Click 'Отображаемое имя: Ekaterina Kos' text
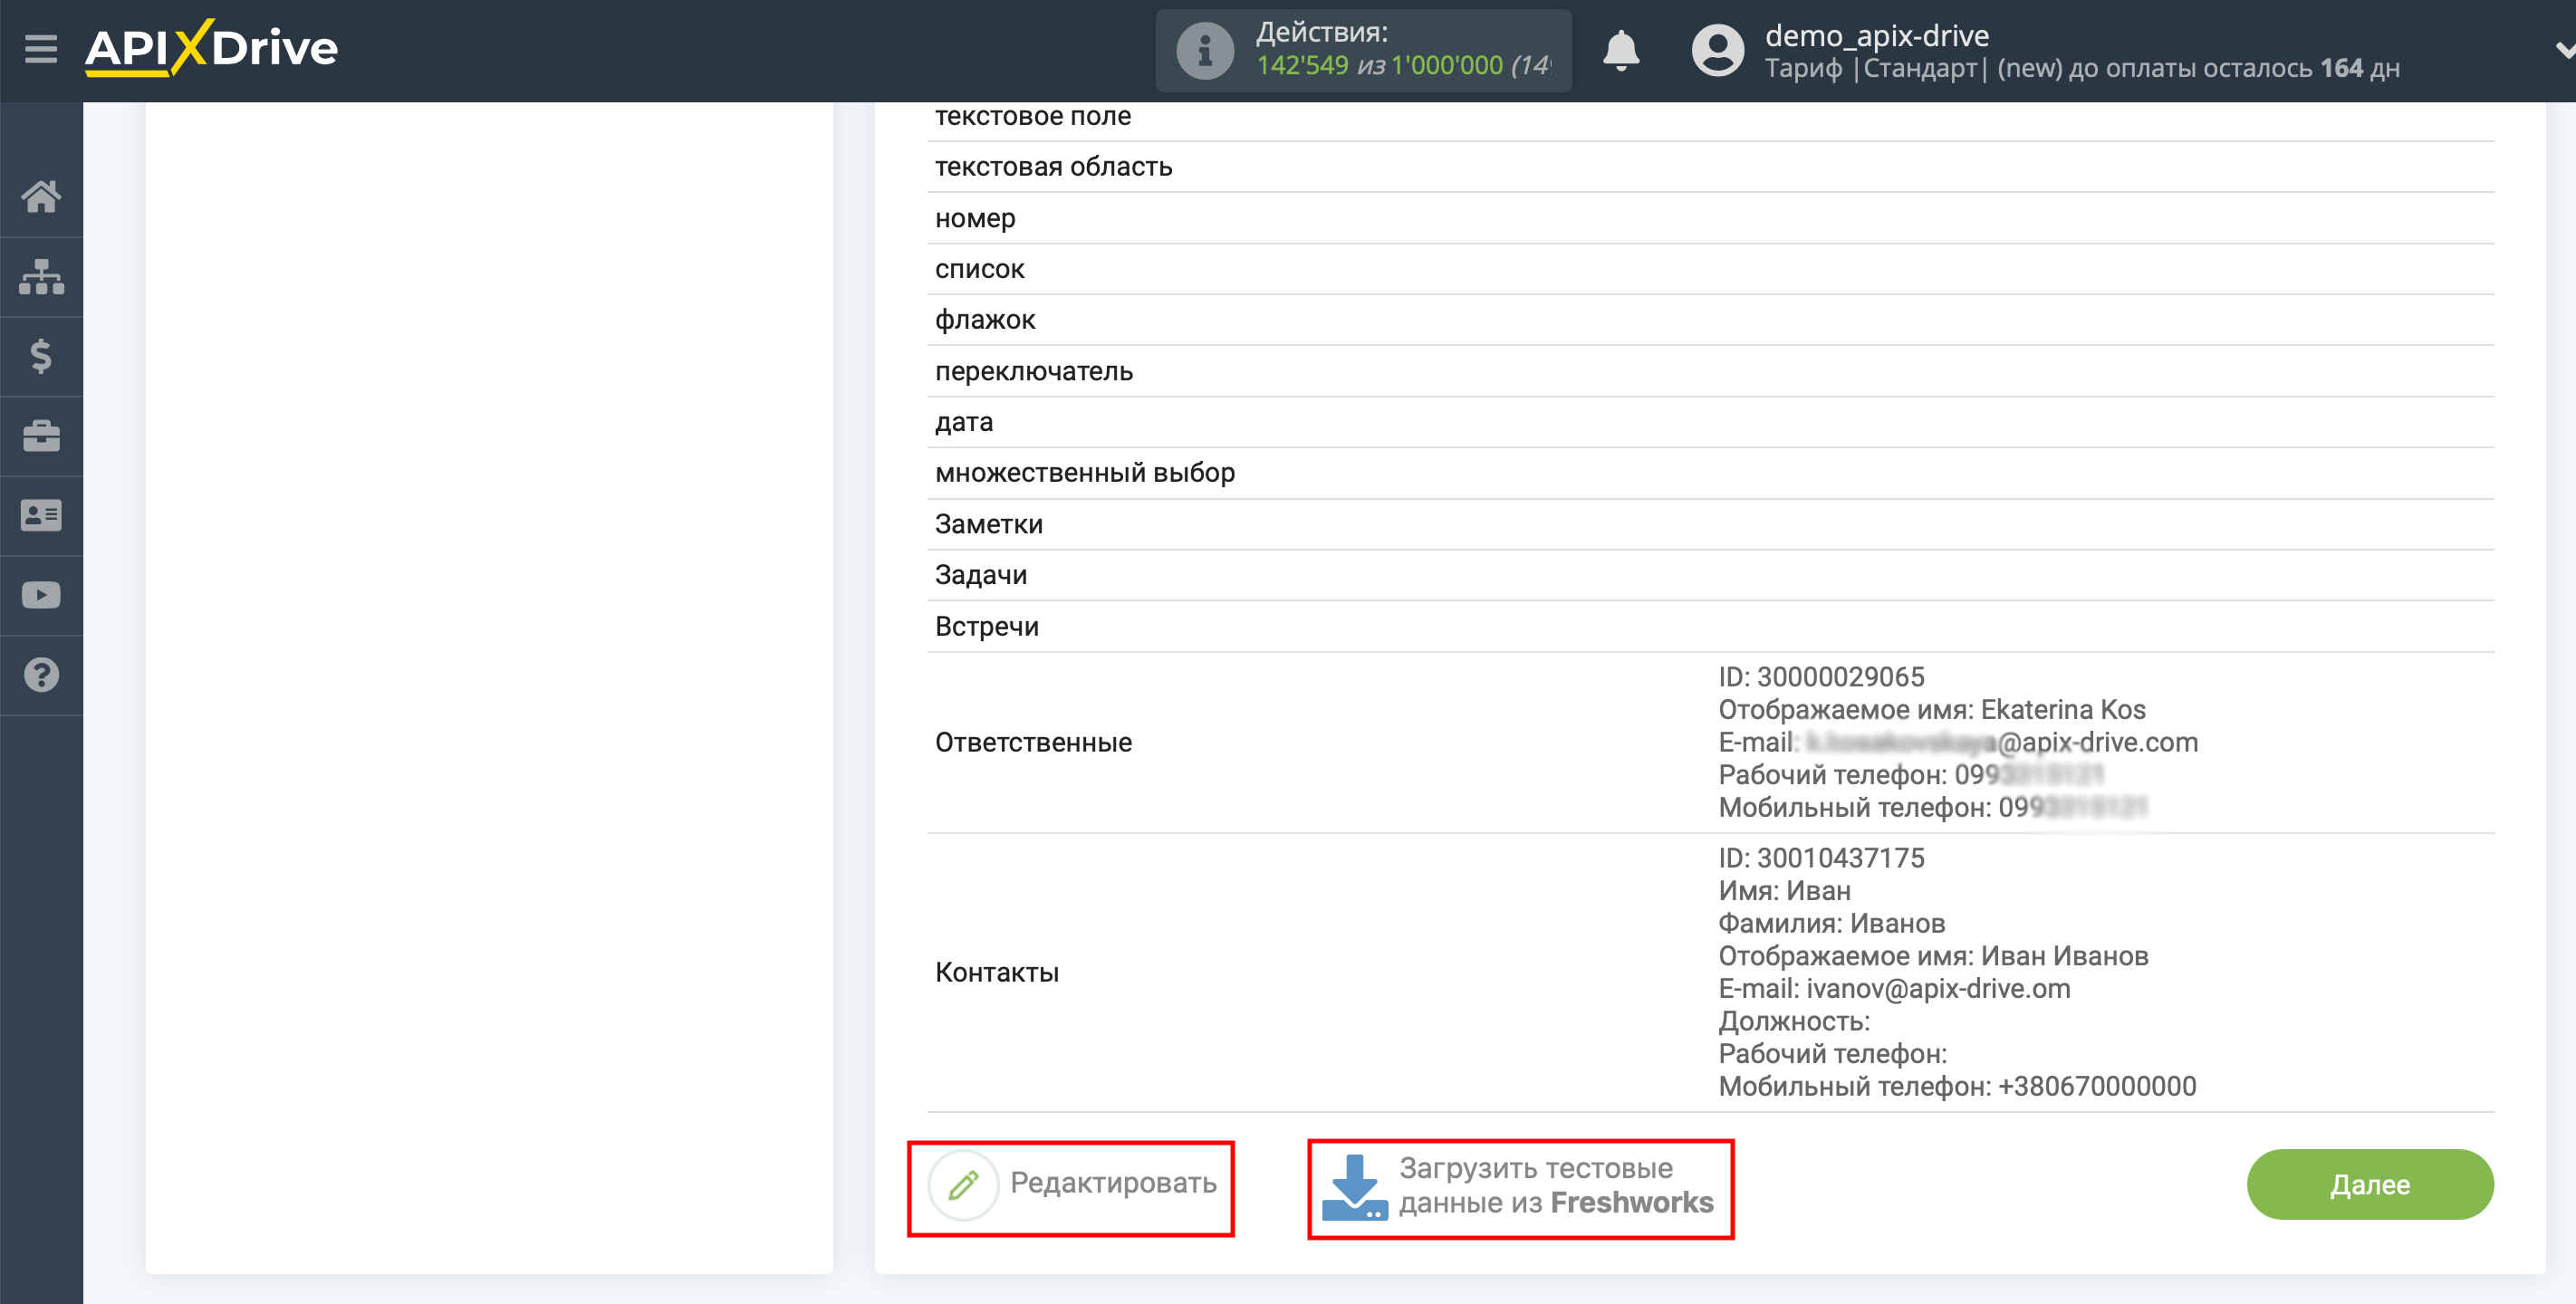The width and height of the screenshot is (2576, 1304). 1931,710
